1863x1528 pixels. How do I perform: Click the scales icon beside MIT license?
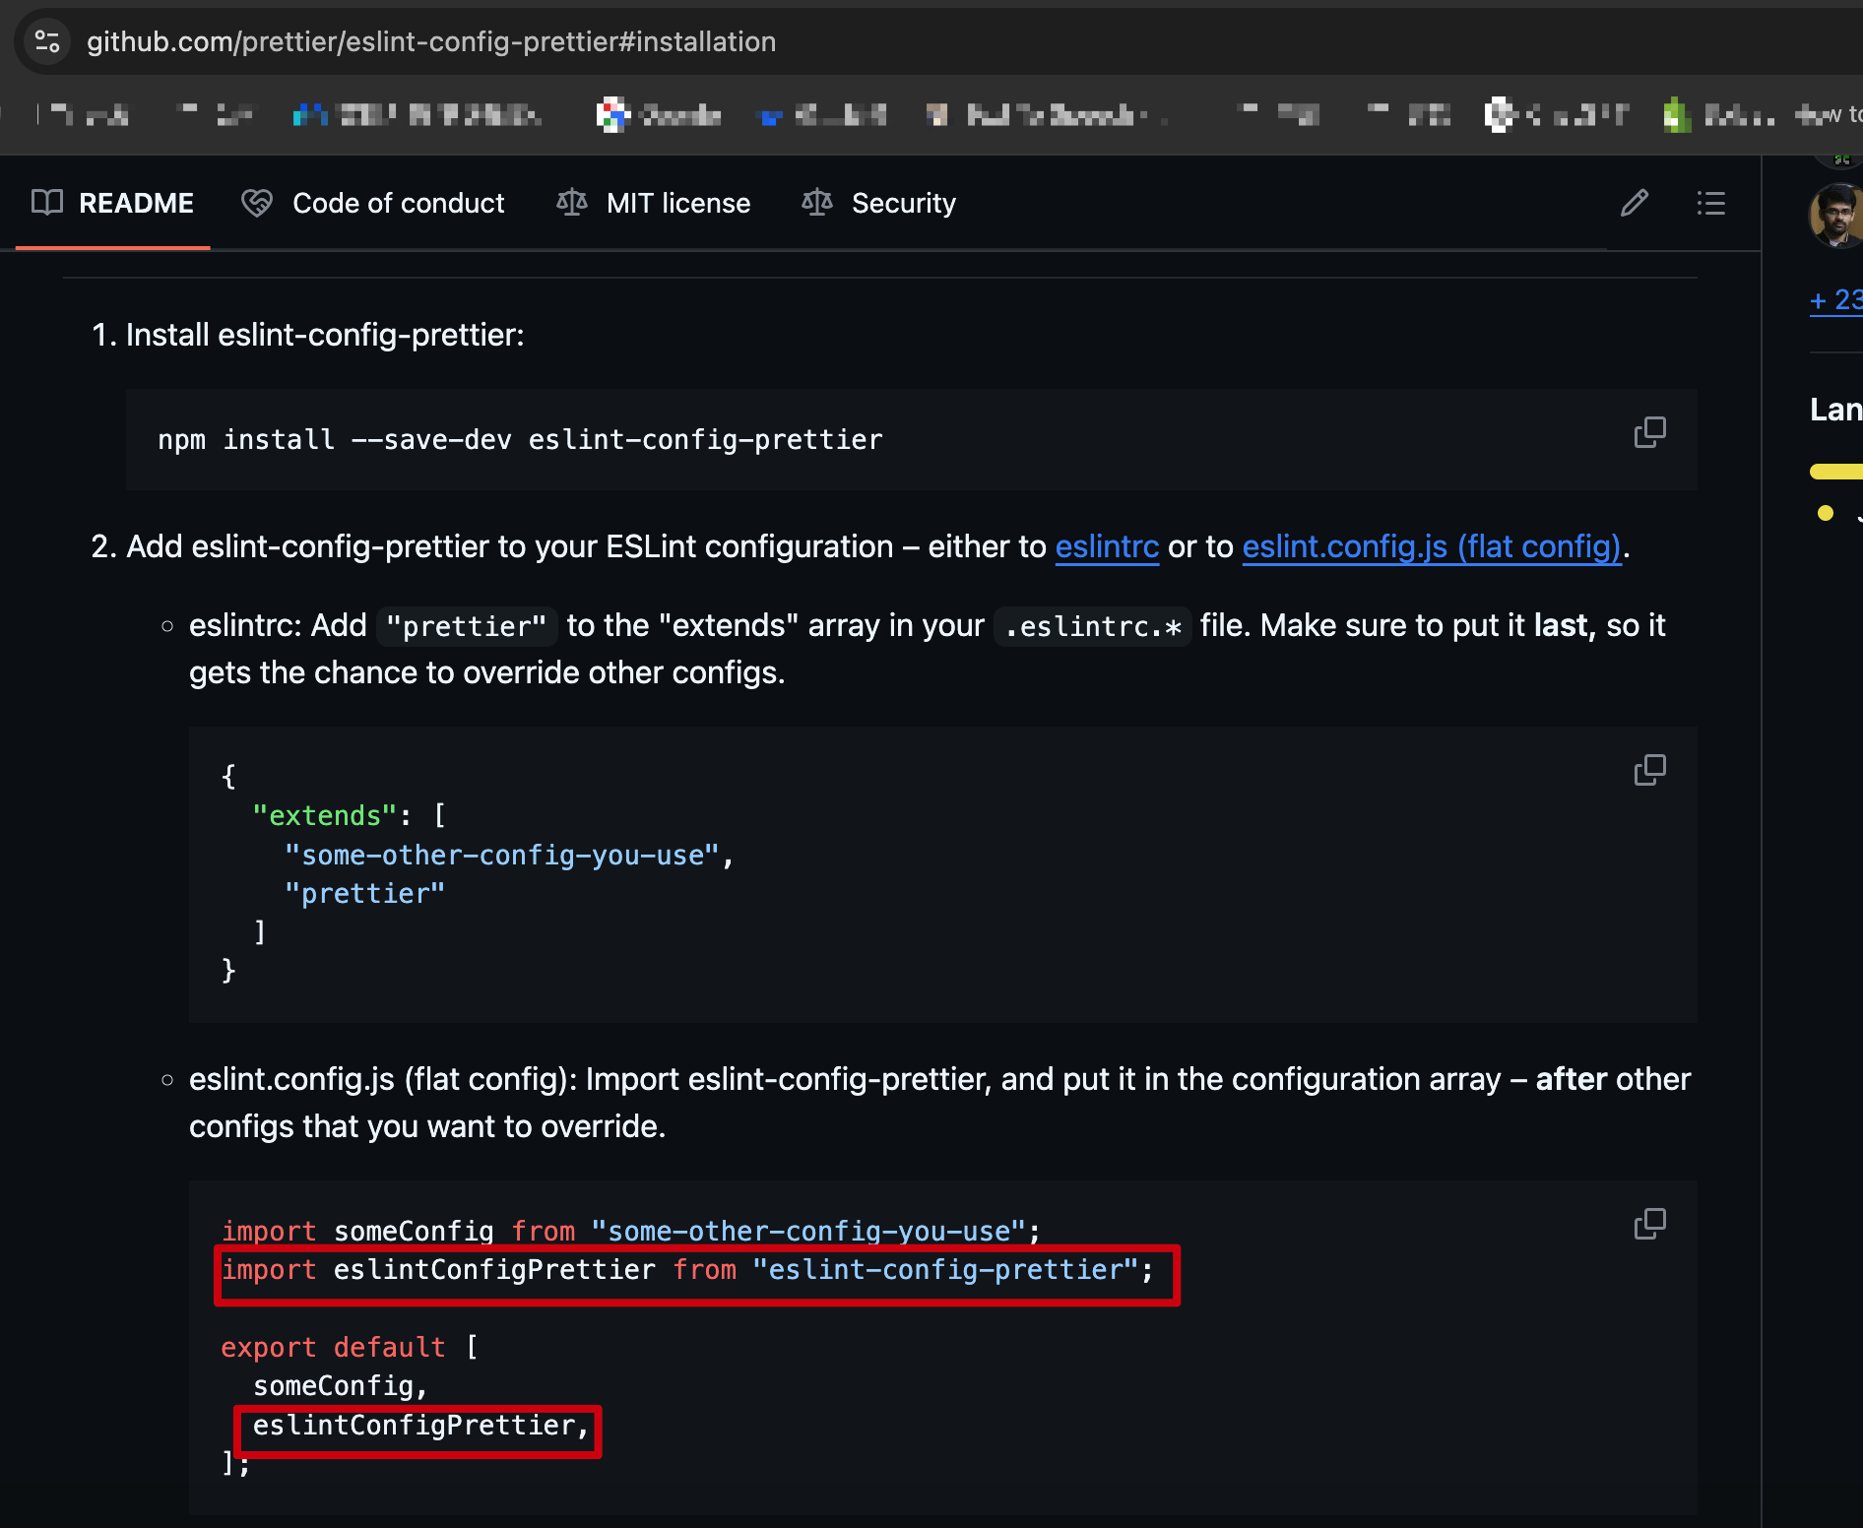tap(572, 203)
